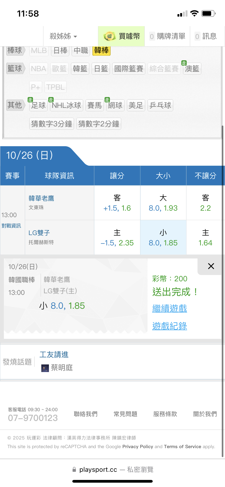
Task: Toggle the 大 8.0, 1.93 over bet
Action: click(163, 203)
